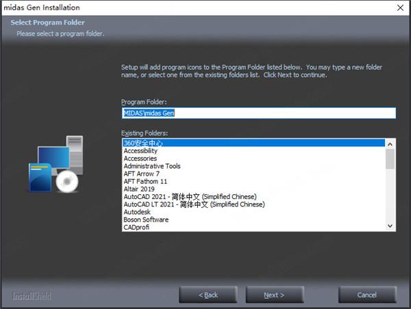Choose Boson Software folder
Screen dimensions: 411x309
coord(253,219)
